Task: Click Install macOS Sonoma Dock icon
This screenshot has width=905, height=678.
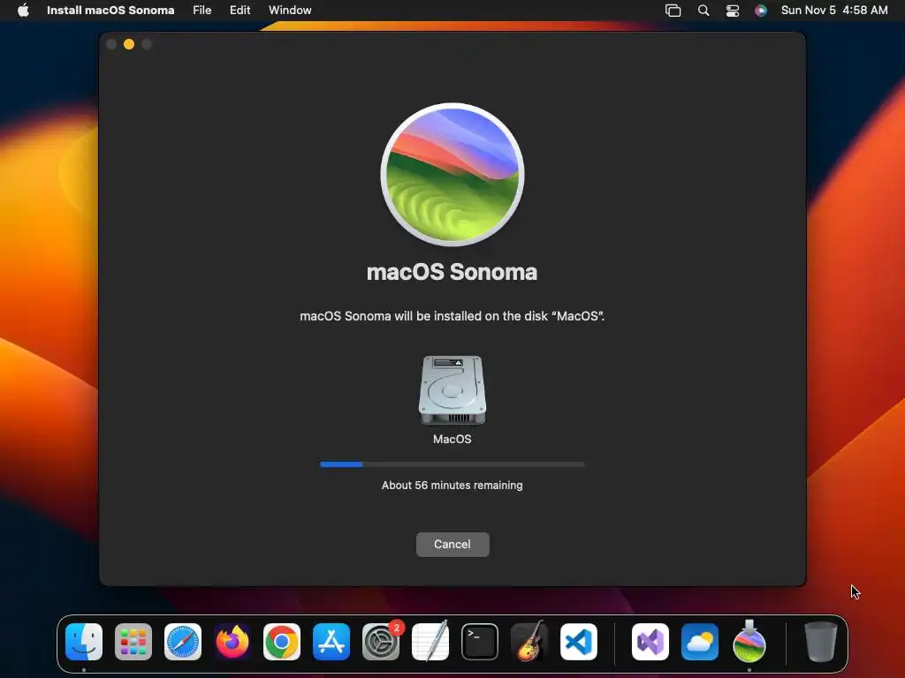Action: [x=749, y=642]
